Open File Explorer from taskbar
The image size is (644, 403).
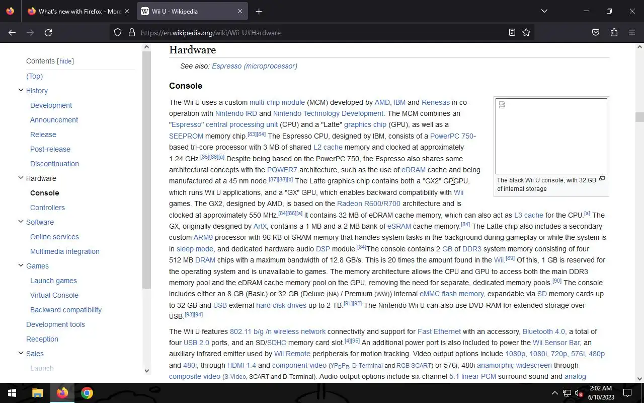point(37,393)
